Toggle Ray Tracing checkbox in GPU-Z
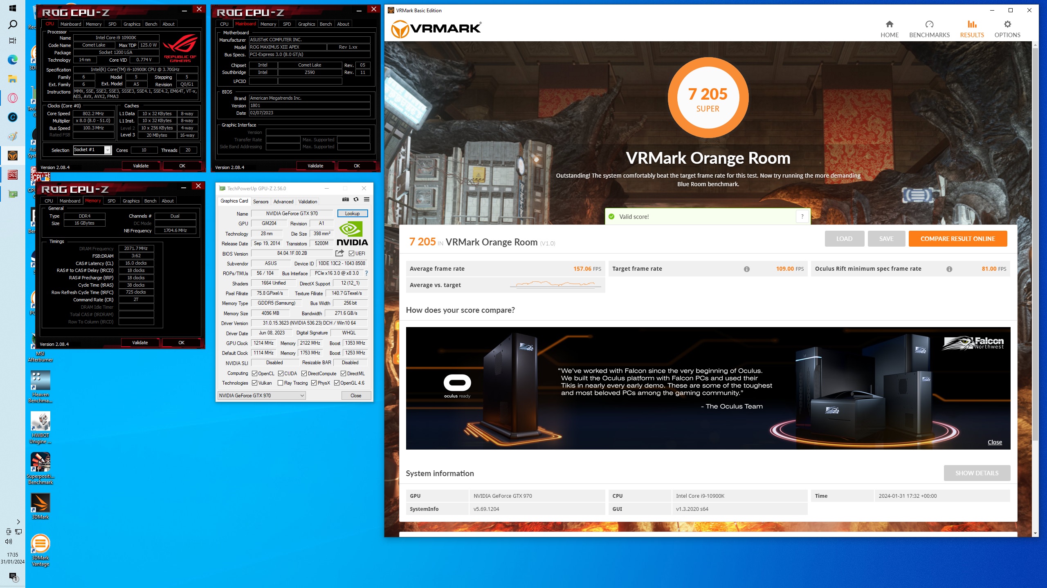The width and height of the screenshot is (1047, 588). [x=280, y=383]
